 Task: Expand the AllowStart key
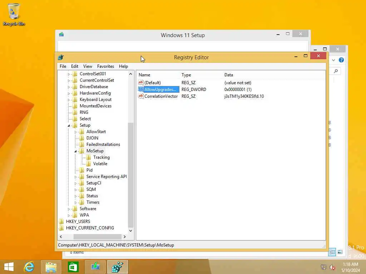(75, 132)
